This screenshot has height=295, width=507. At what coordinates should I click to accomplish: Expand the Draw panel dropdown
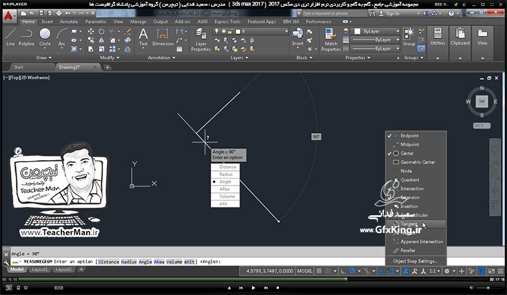[x=44, y=58]
